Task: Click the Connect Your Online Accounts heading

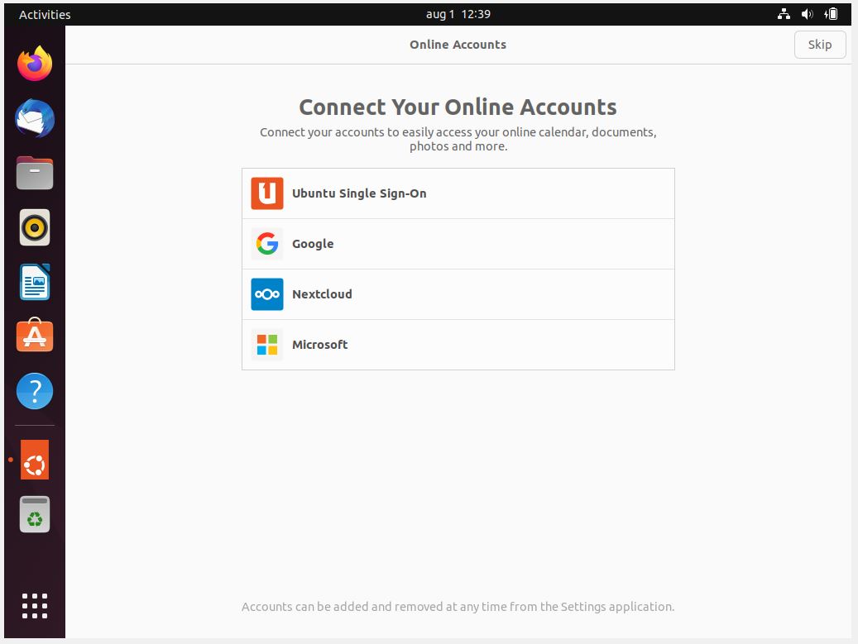Action: click(x=458, y=107)
